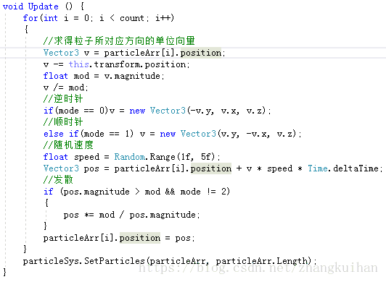
Task: Click 'if (pos.magnitude > mod && mode != 2)' line
Action: click(136, 192)
